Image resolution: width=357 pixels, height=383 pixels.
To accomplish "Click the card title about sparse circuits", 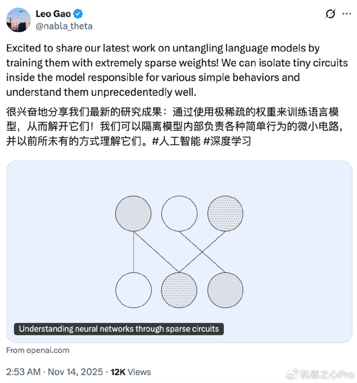I will tap(119, 329).
